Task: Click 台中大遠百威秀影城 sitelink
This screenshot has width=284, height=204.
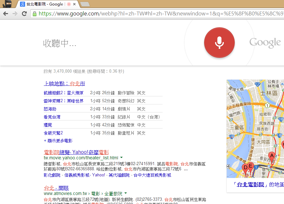Action: (x=152, y=175)
